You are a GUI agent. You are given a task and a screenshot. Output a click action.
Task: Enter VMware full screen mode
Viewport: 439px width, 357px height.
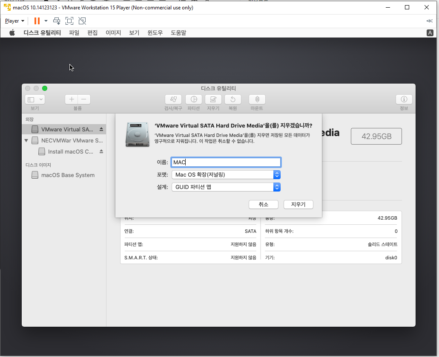[69, 21]
